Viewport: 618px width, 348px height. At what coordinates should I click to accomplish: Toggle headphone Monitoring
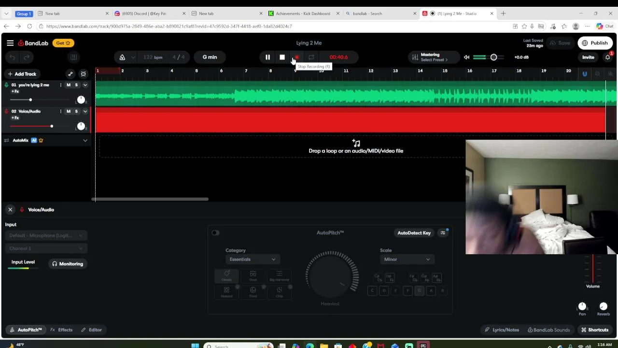tap(68, 264)
